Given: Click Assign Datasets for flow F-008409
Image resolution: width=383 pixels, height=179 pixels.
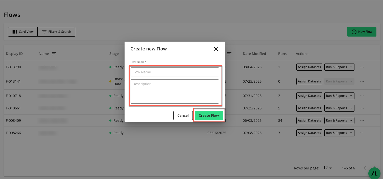Looking at the screenshot, I should pos(309,120).
